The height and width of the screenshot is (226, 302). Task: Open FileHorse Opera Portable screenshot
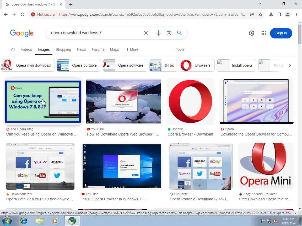[x=201, y=166]
